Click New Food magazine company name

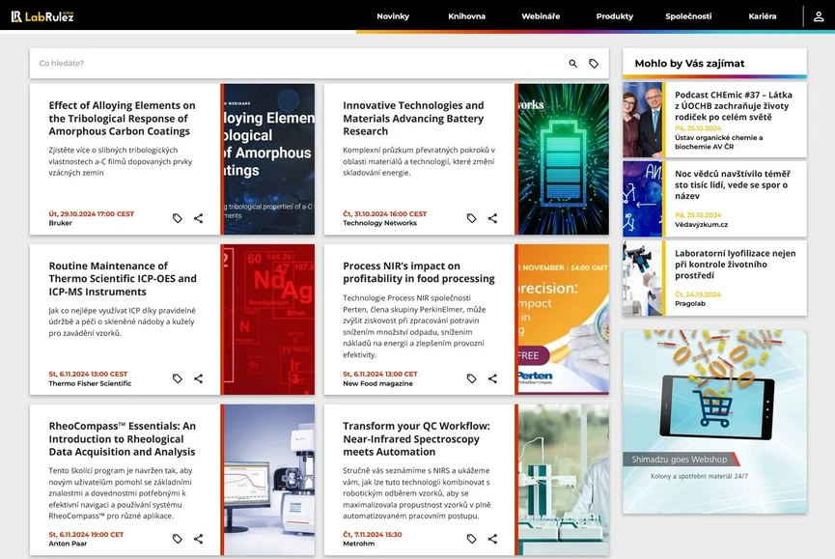[377, 383]
